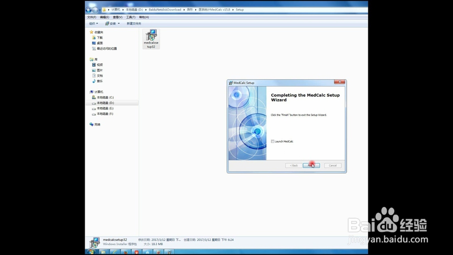453x255 pixels.
Task: Close the MedCalc Setup dialog
Action: [x=339, y=82]
